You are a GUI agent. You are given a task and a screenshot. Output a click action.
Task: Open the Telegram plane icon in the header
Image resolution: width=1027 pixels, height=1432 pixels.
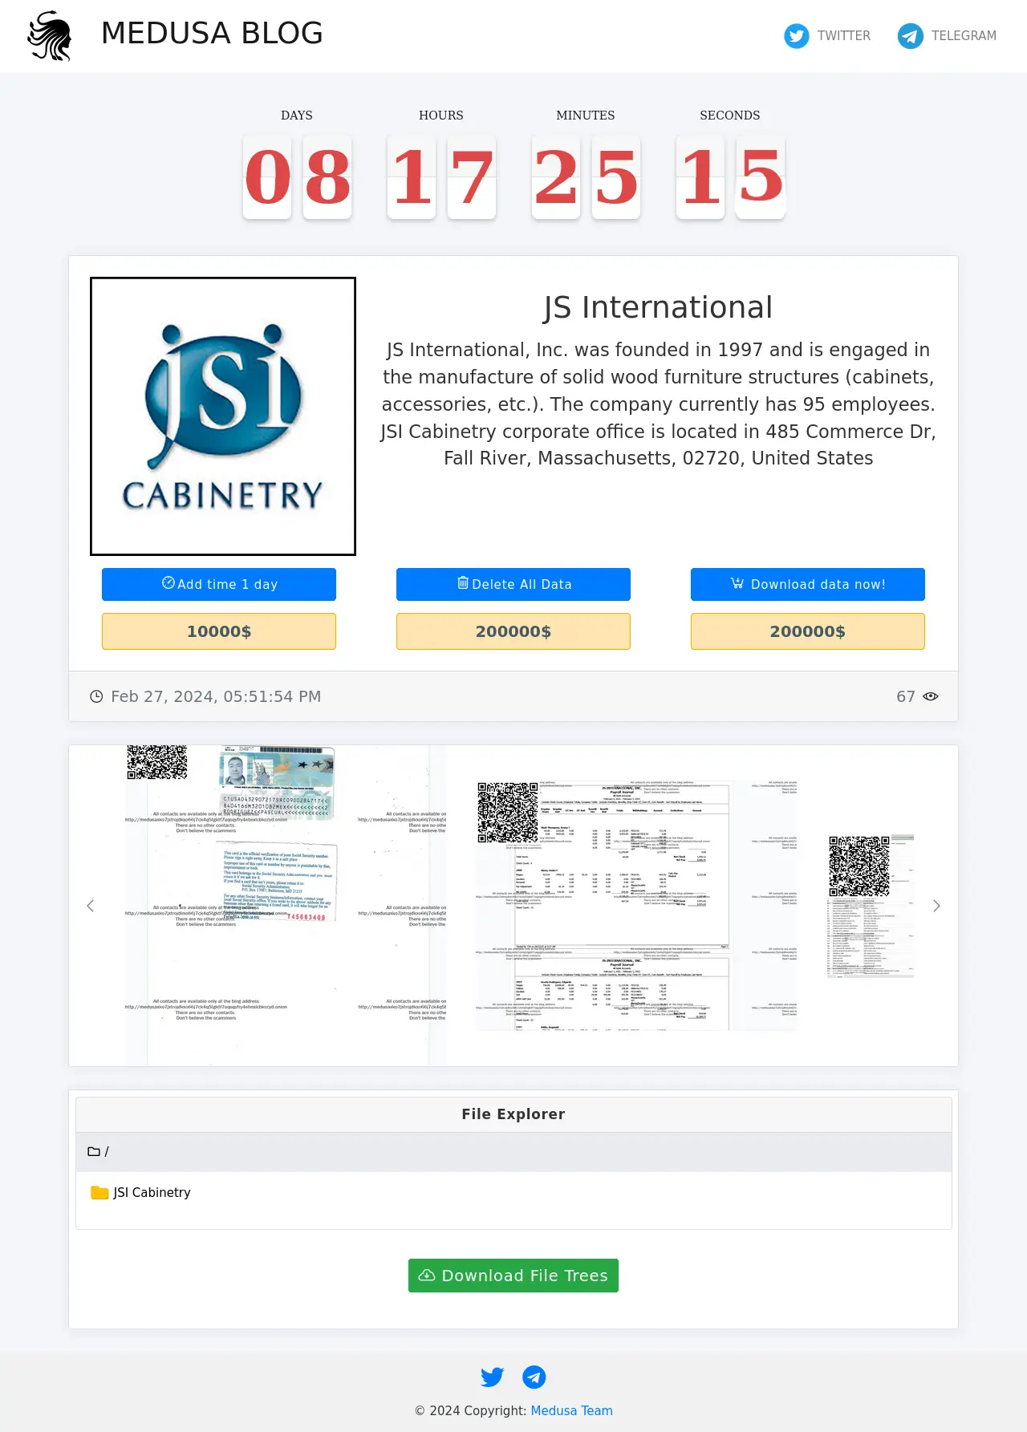pos(910,36)
